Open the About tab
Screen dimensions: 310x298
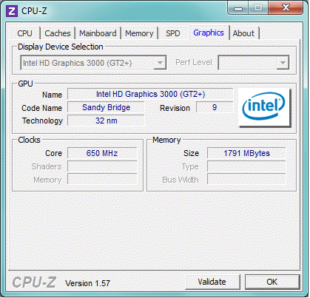point(243,33)
